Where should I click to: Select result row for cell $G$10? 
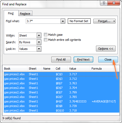61,110
